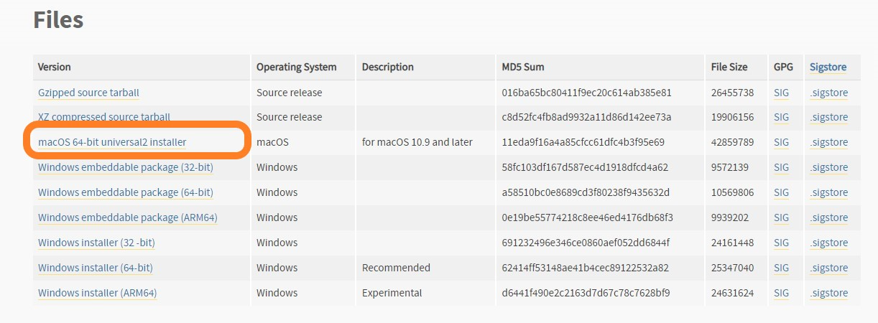The width and height of the screenshot is (878, 323).
Task: Click the recommended Windows installer (64-bit)
Action: click(x=96, y=268)
